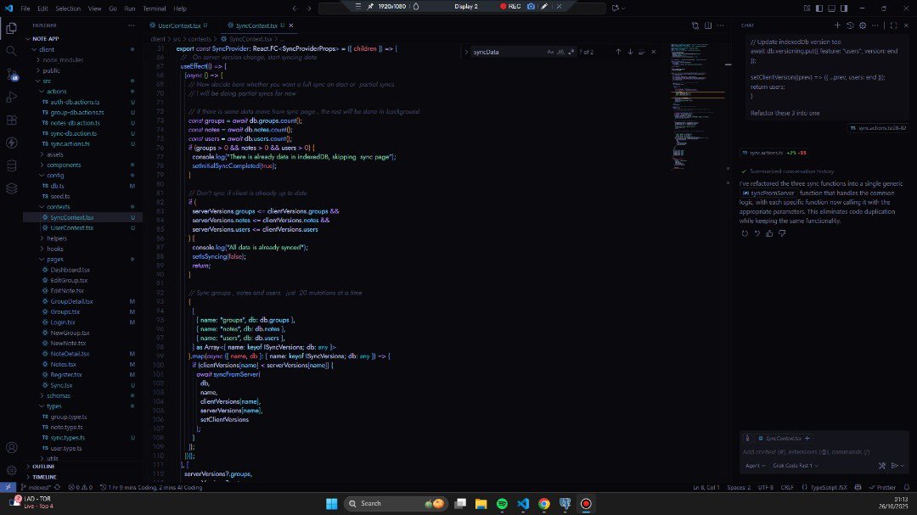
Task: Attach context with paperclip icon
Action: pos(747,439)
